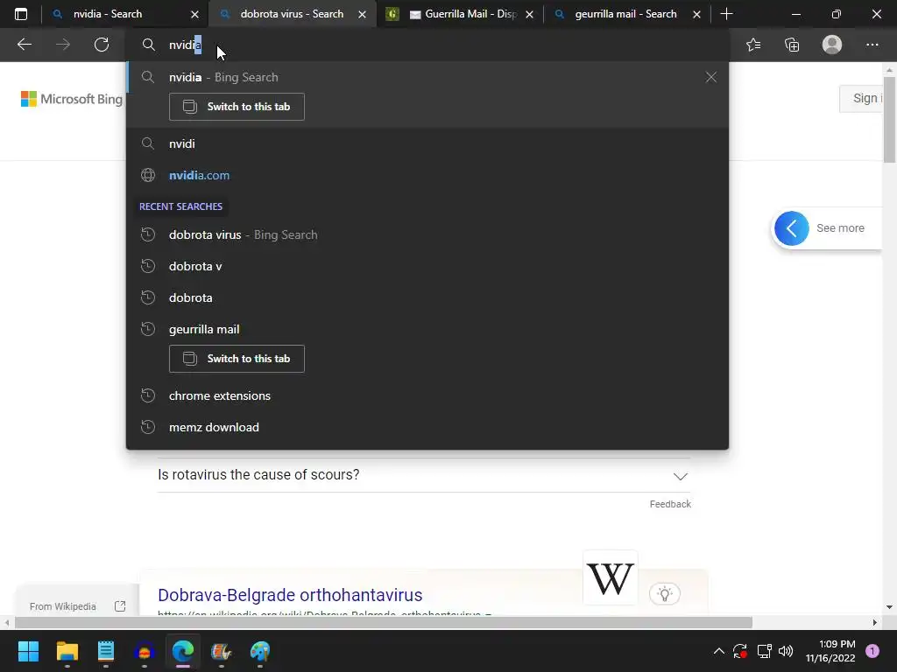This screenshot has height=672, width=897.
Task: Click the From Wikipedia label
Action: point(63,606)
